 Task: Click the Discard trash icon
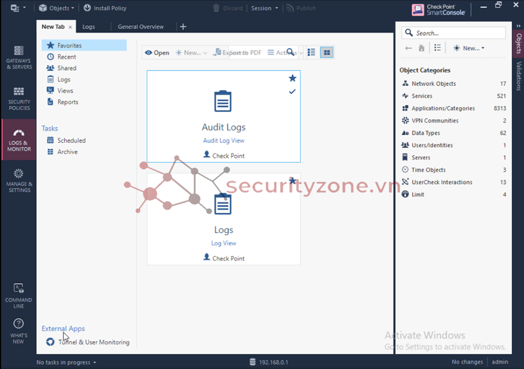click(216, 8)
